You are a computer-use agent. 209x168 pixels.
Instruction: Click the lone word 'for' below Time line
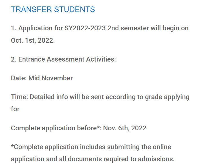click(x=15, y=109)
